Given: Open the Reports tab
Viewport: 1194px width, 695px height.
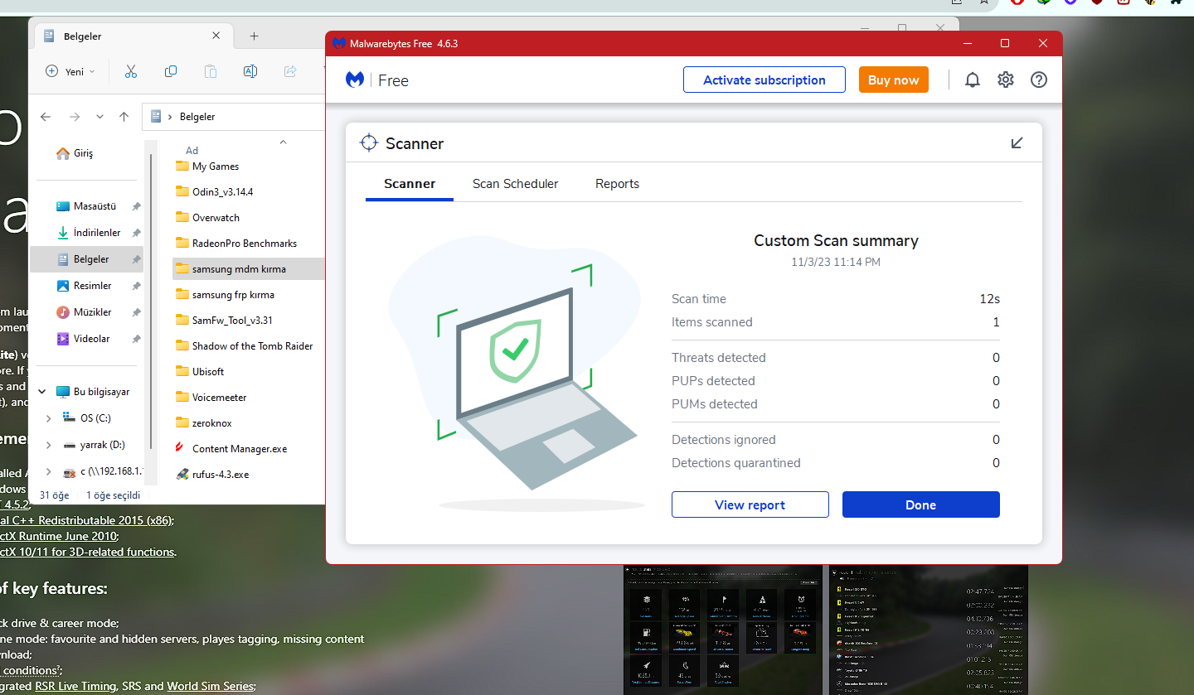Looking at the screenshot, I should 618,184.
